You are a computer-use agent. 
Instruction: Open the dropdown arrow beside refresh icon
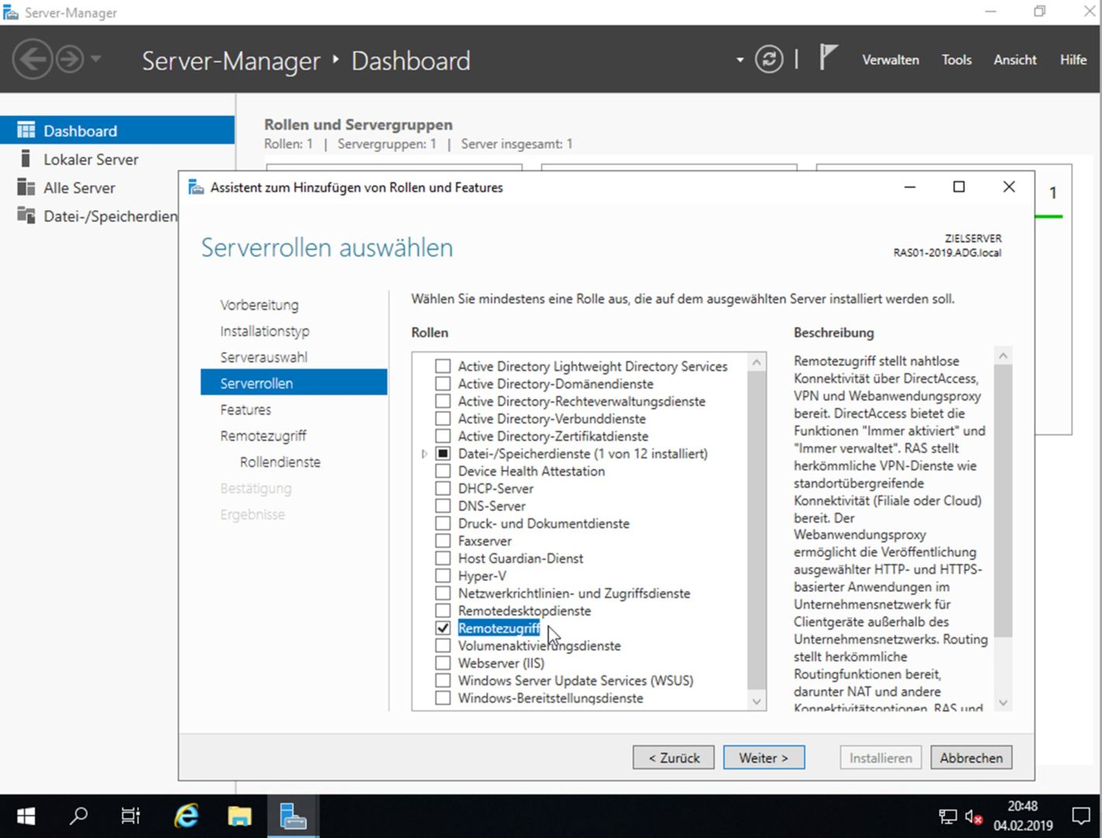(x=740, y=60)
